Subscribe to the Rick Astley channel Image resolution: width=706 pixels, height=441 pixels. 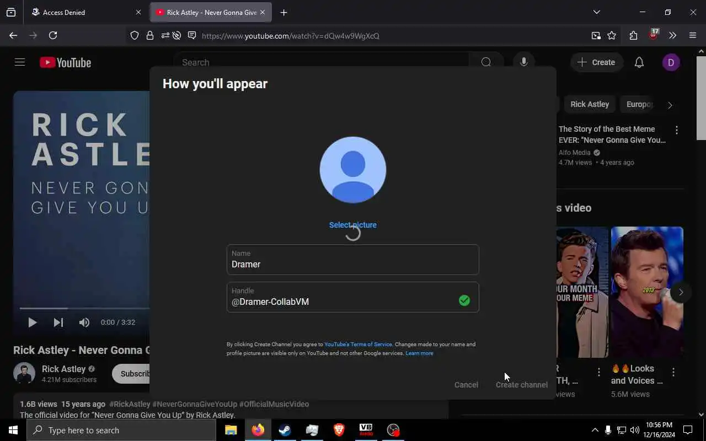click(x=131, y=374)
